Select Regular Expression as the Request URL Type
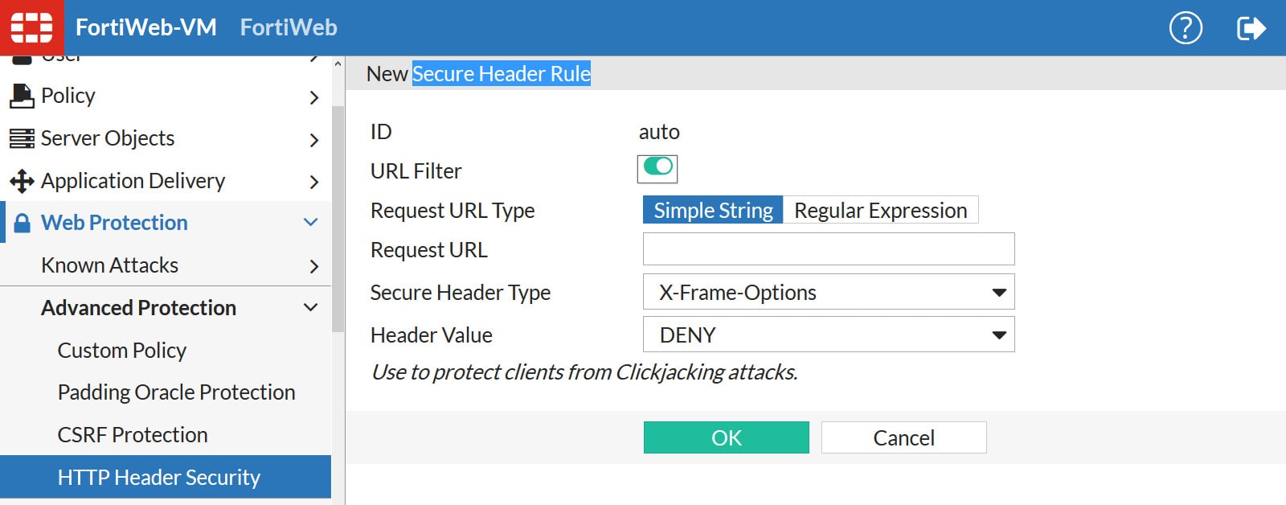This screenshot has width=1286, height=505. click(880, 210)
